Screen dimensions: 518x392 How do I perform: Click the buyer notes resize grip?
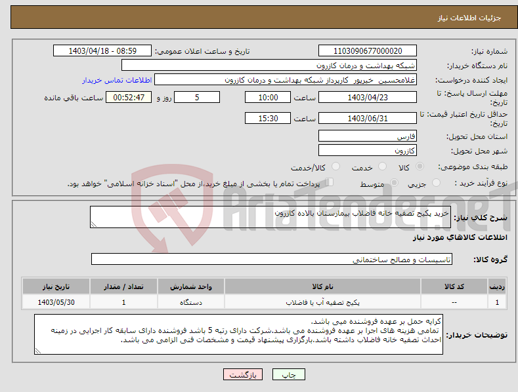pyautogui.click(x=38, y=351)
